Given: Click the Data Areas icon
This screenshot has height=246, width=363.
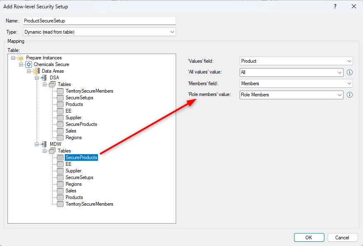Looking at the screenshot, I should click(x=37, y=71).
